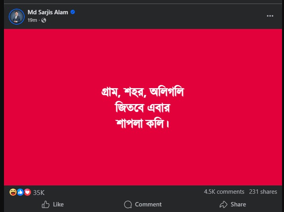This screenshot has width=284, height=212.
Task: Click the blue verified badge icon
Action: (73, 12)
